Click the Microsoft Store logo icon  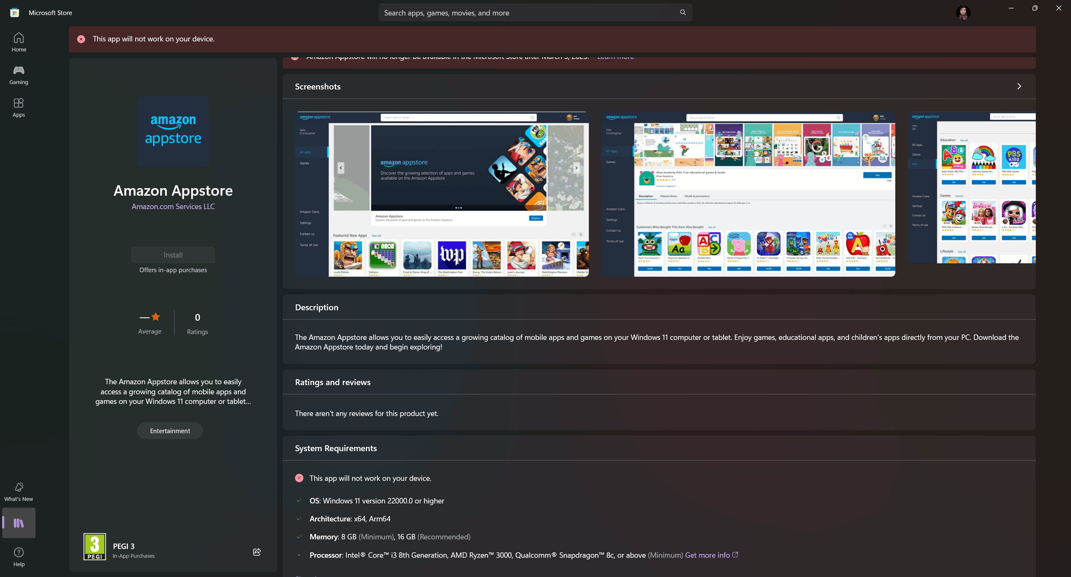[15, 13]
